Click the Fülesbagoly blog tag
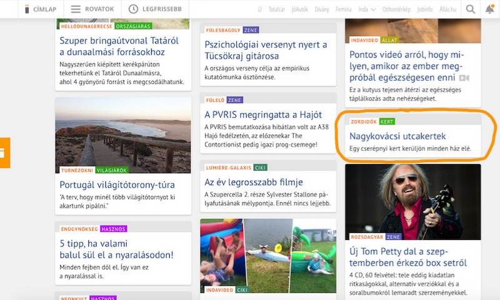Screen dimensions: 500x300 [223, 30]
